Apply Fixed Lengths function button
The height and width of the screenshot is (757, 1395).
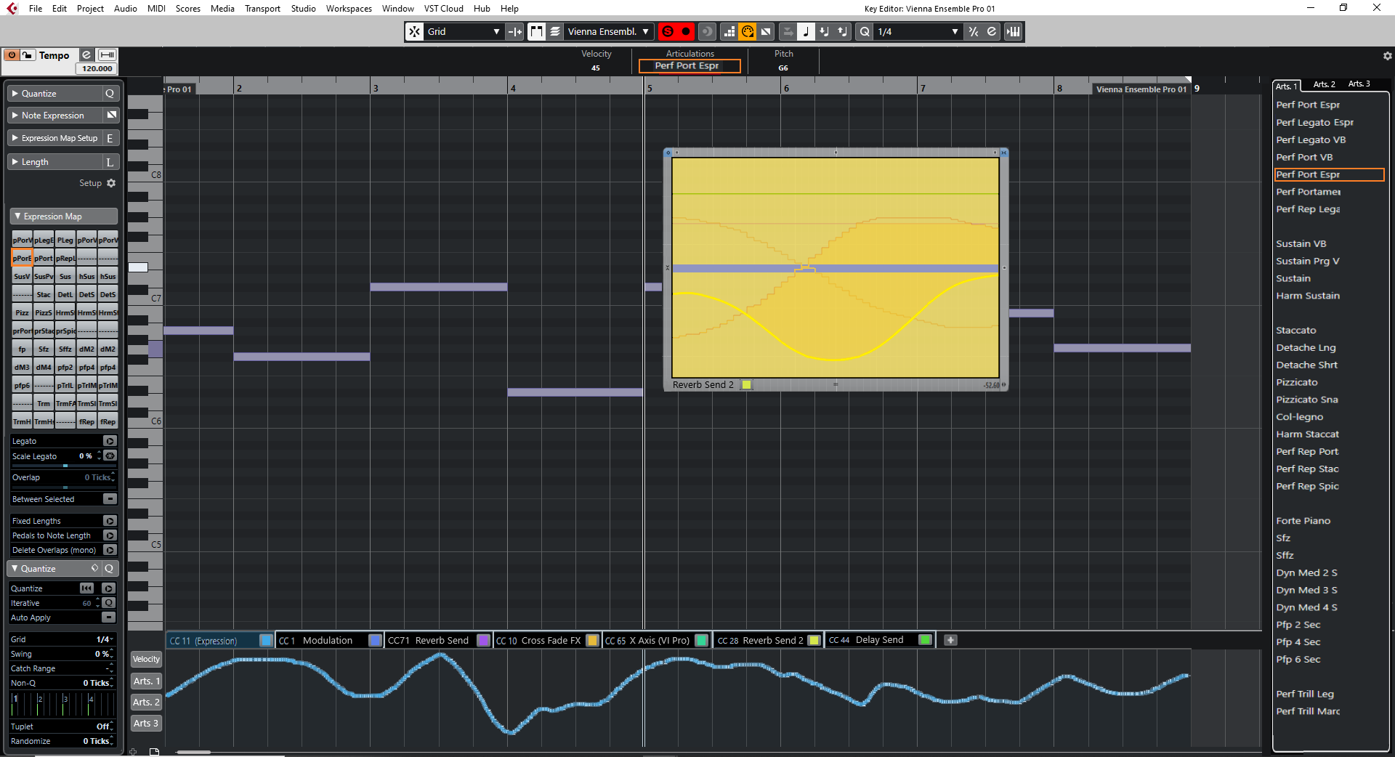pos(110,521)
